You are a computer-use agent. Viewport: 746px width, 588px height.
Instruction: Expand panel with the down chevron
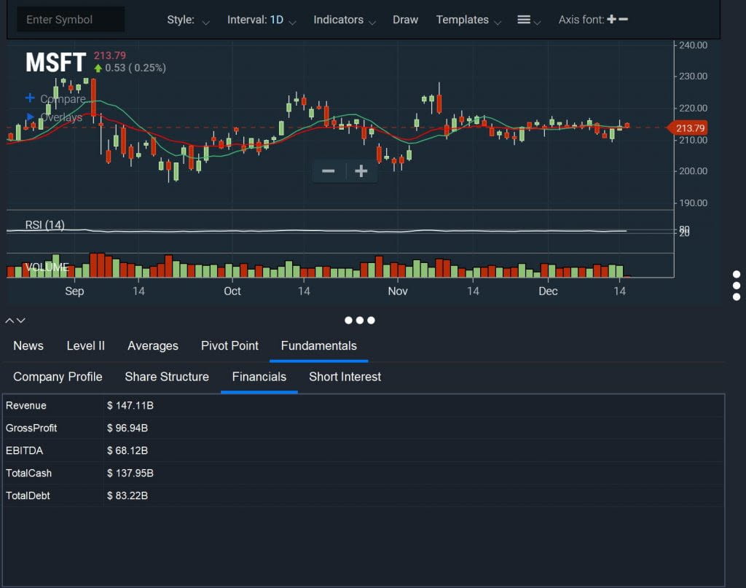pyautogui.click(x=21, y=320)
